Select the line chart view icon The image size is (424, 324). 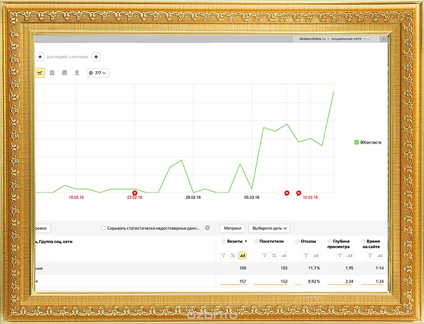pos(40,72)
